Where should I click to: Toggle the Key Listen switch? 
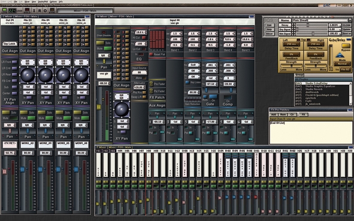pos(187,83)
